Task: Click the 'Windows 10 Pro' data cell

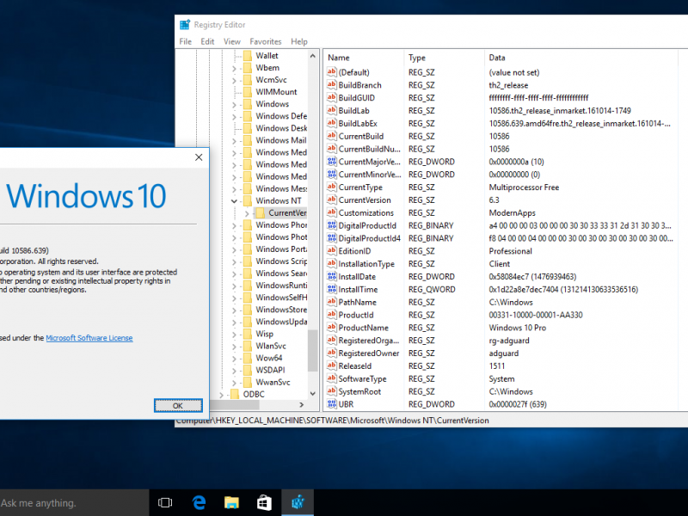Action: (518, 328)
